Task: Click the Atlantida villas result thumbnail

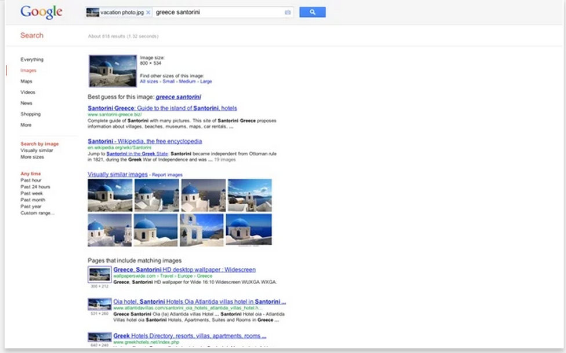Action: (x=100, y=304)
